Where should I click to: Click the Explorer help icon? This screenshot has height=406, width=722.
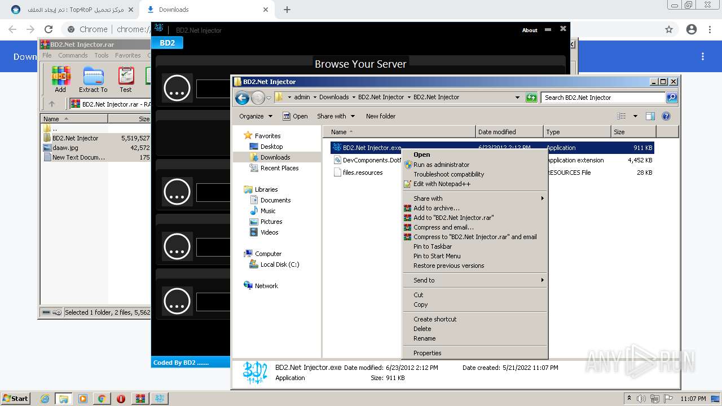tap(666, 116)
